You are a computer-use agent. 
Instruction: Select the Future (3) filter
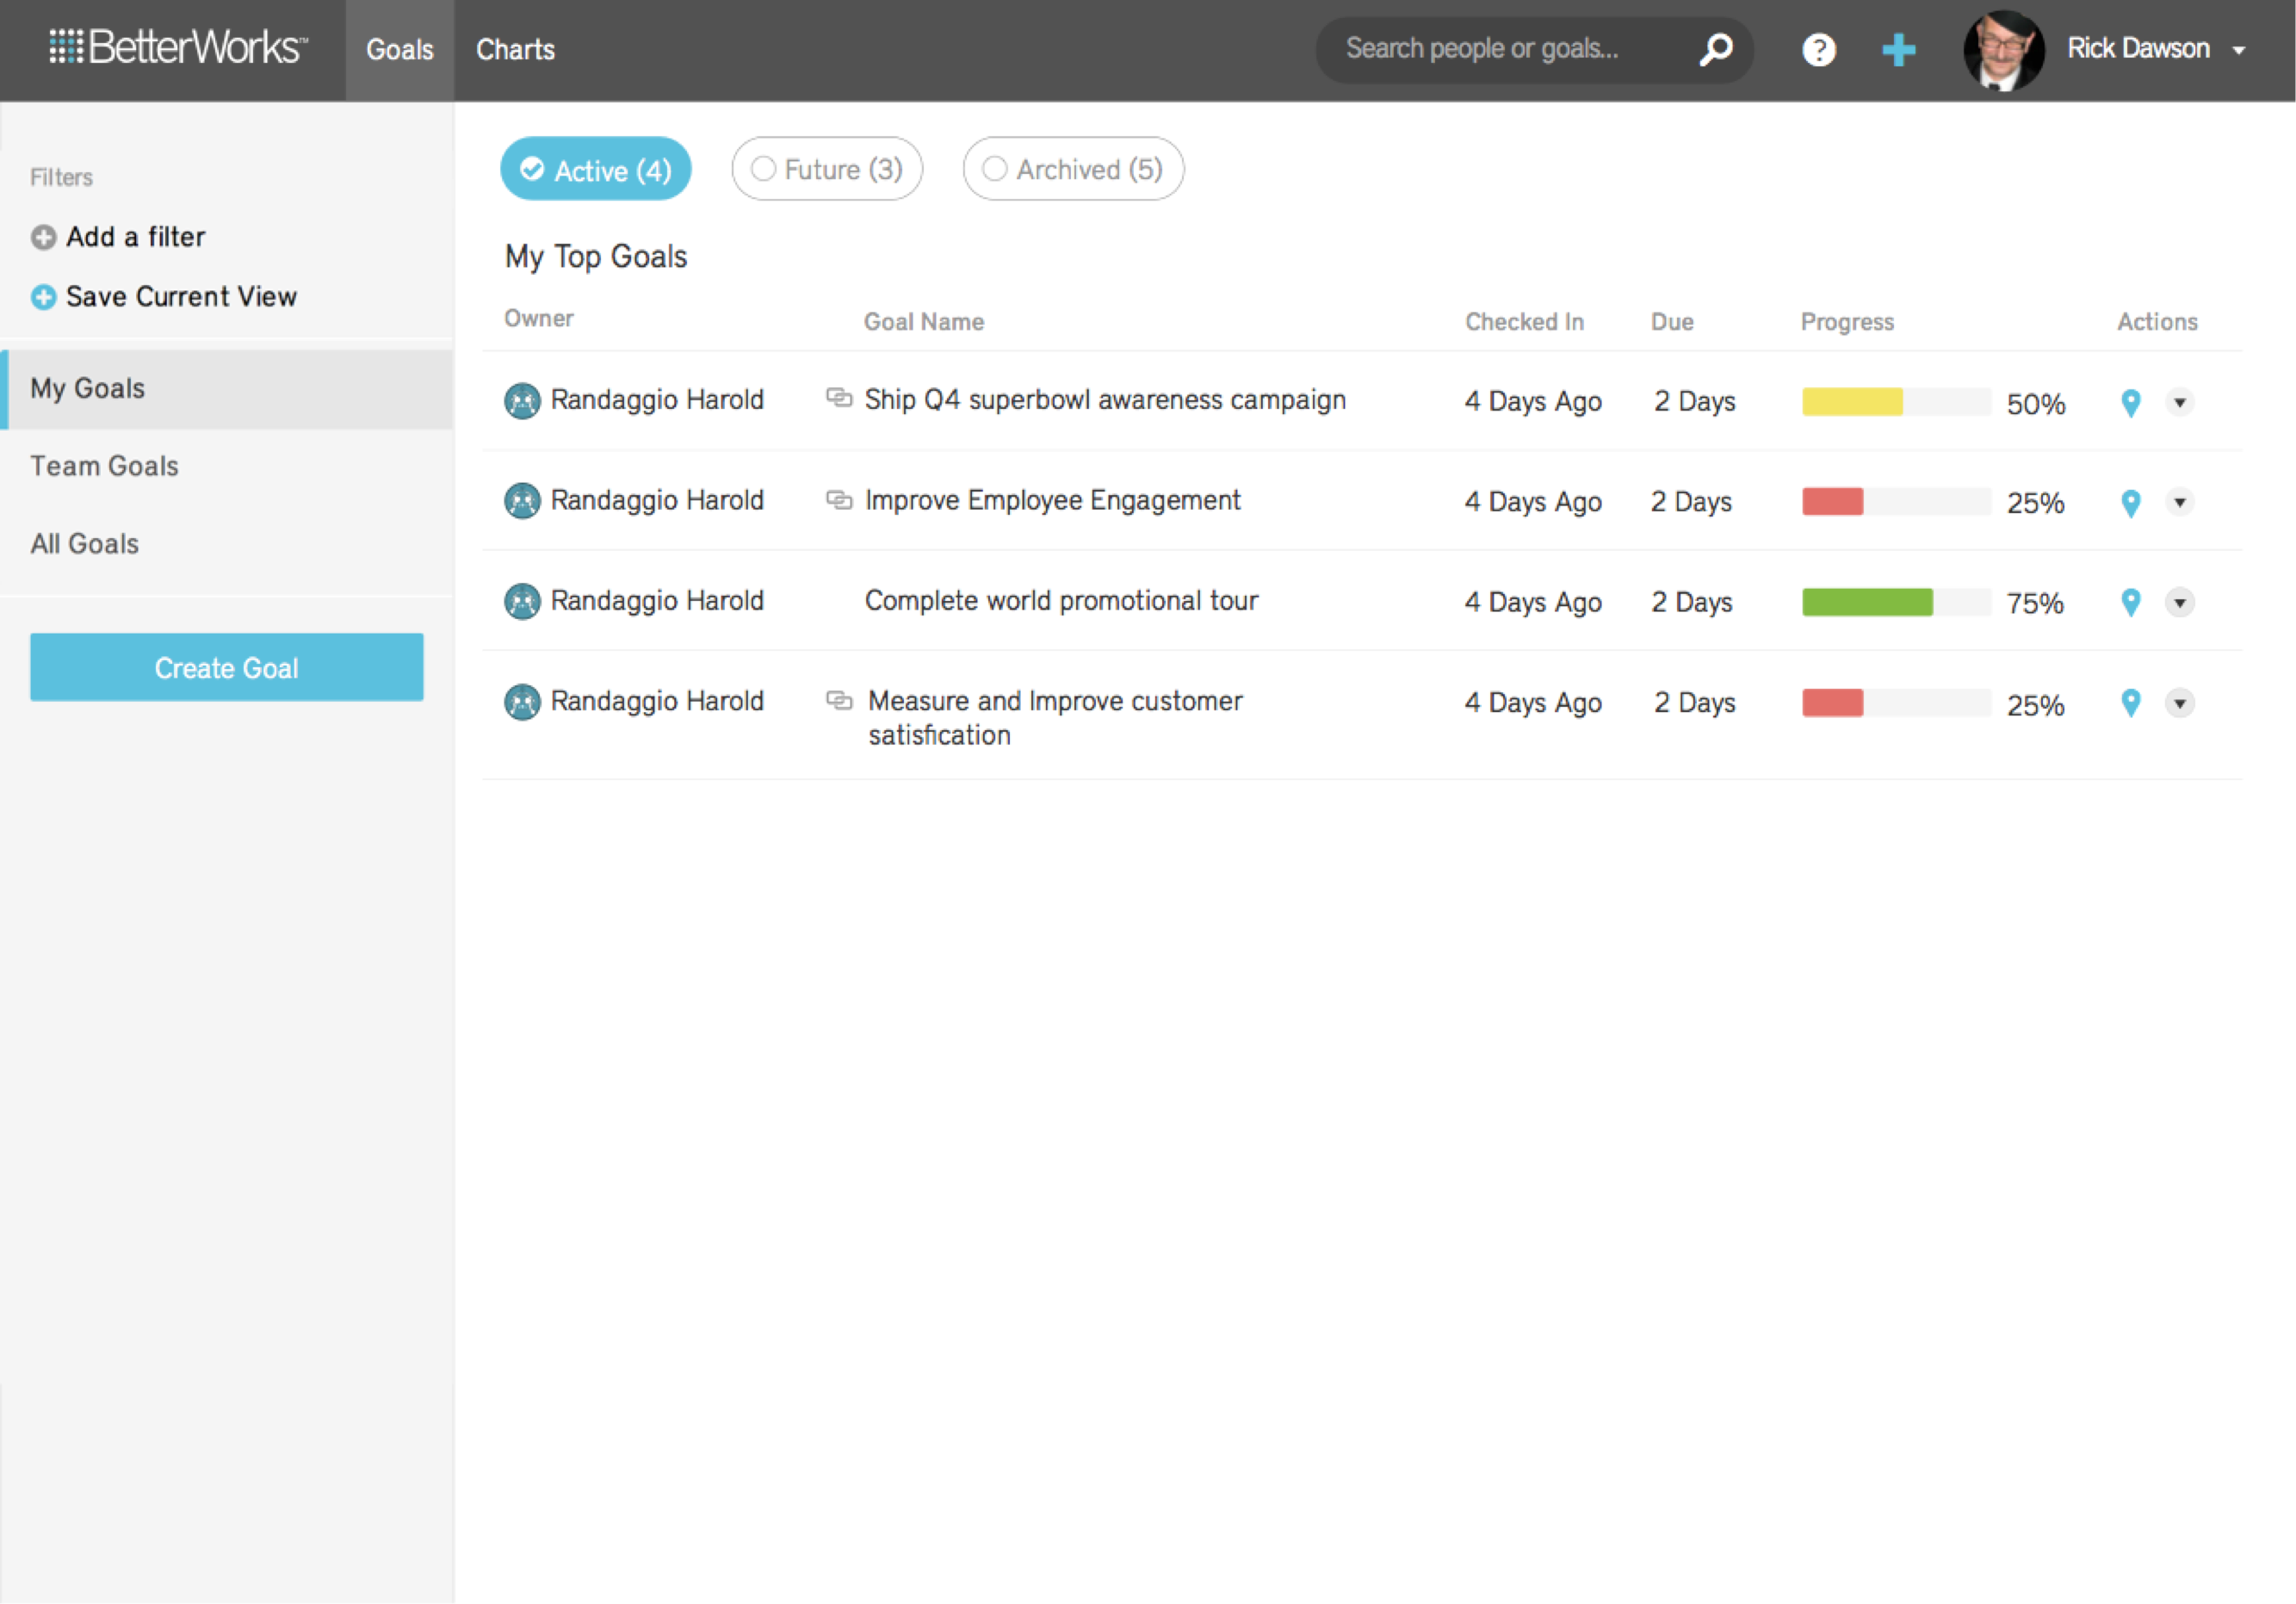[x=827, y=169]
